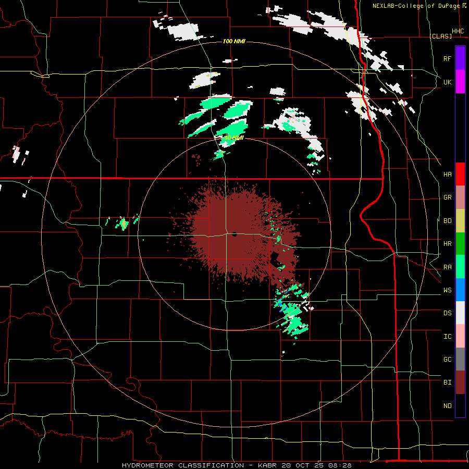This screenshot has height=469, width=469.
Task: Click the 'HYDROMETEOR CLASSIFICATION' footer title
Action: click(183, 465)
